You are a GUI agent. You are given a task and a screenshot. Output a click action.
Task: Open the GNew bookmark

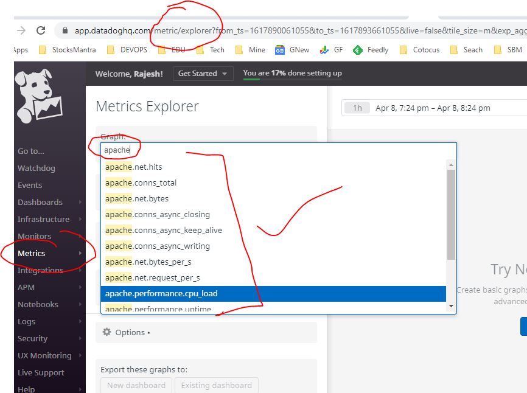click(292, 50)
